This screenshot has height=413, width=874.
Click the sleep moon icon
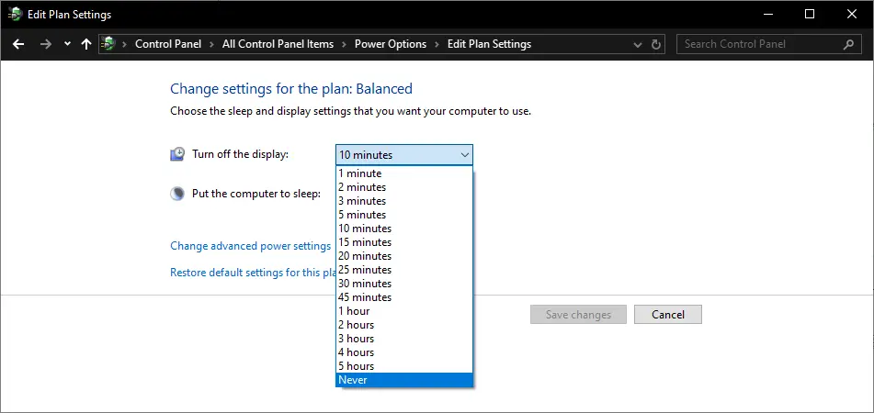click(177, 194)
